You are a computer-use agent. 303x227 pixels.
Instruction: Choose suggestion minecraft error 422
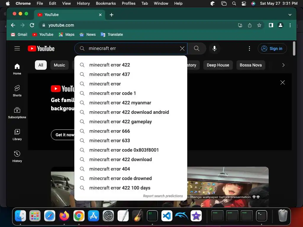point(131,65)
